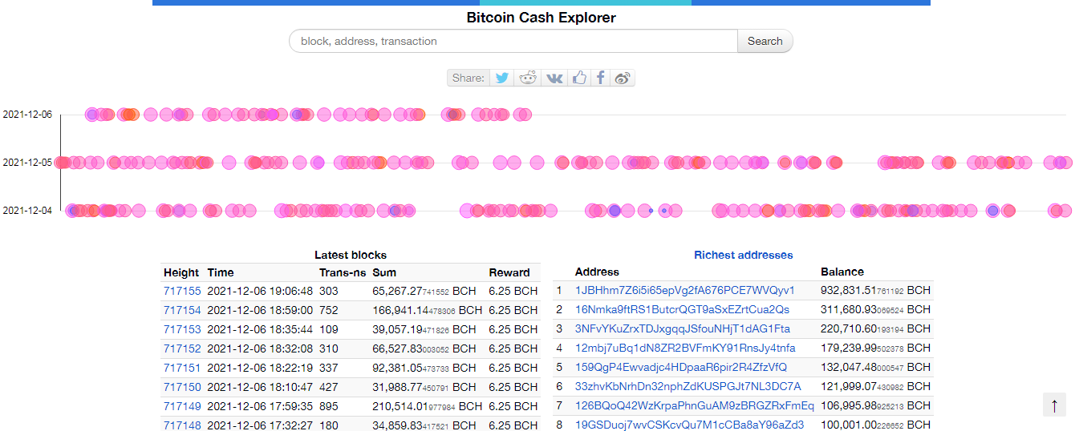
Task: Click the 2021-12-05 timeline date label
Action: pyautogui.click(x=27, y=163)
